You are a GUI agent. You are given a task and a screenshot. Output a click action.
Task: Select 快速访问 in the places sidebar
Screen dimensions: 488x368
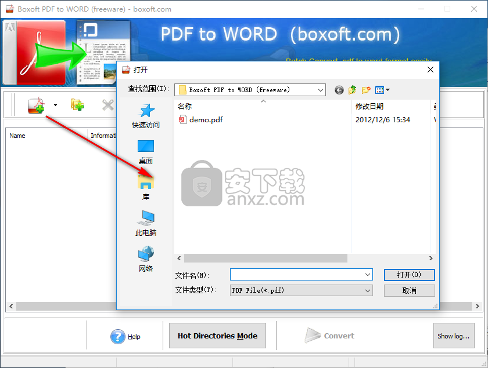[x=146, y=116]
